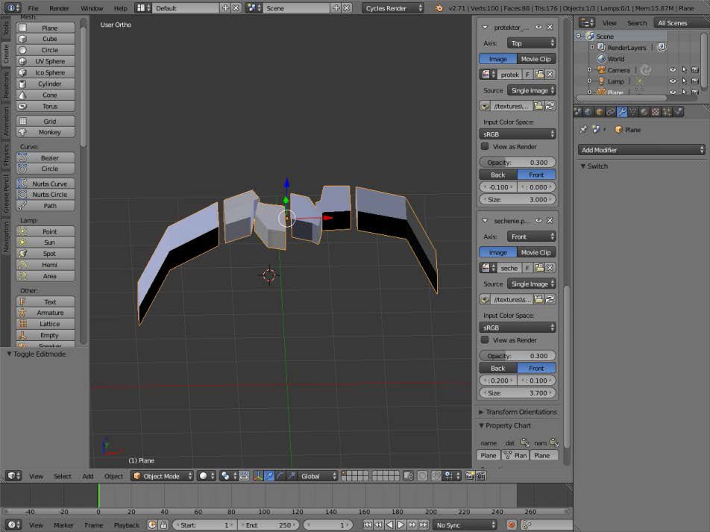This screenshot has width=710, height=532.
Task: Switch protektor background to Back
Action: [x=497, y=175]
